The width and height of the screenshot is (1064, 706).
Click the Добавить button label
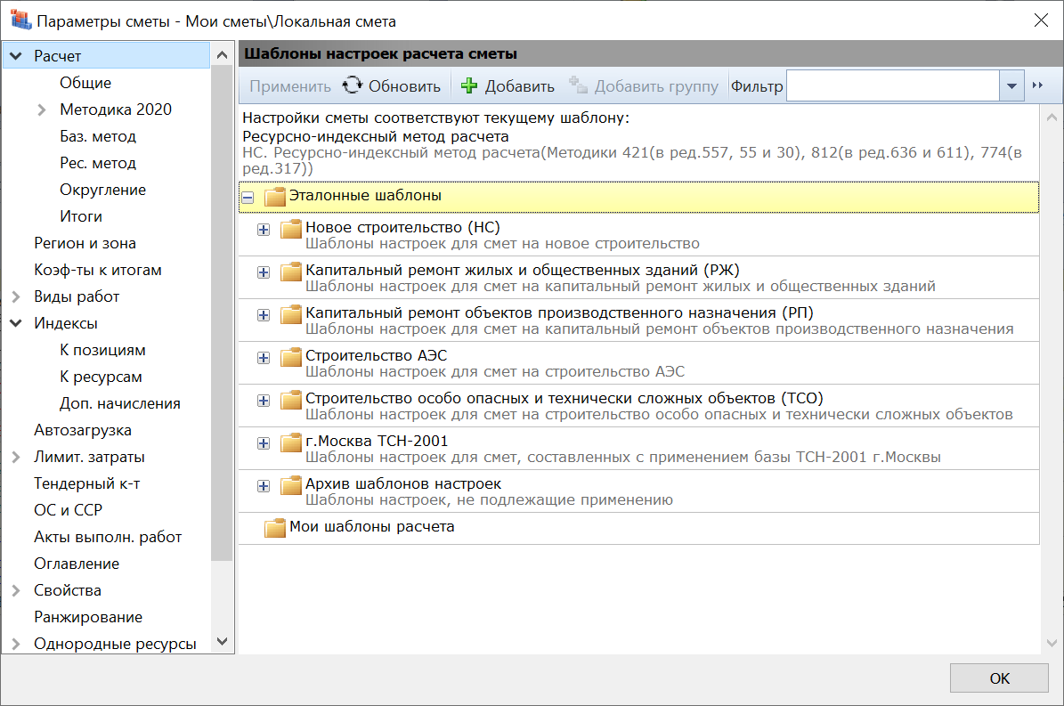[x=520, y=86]
